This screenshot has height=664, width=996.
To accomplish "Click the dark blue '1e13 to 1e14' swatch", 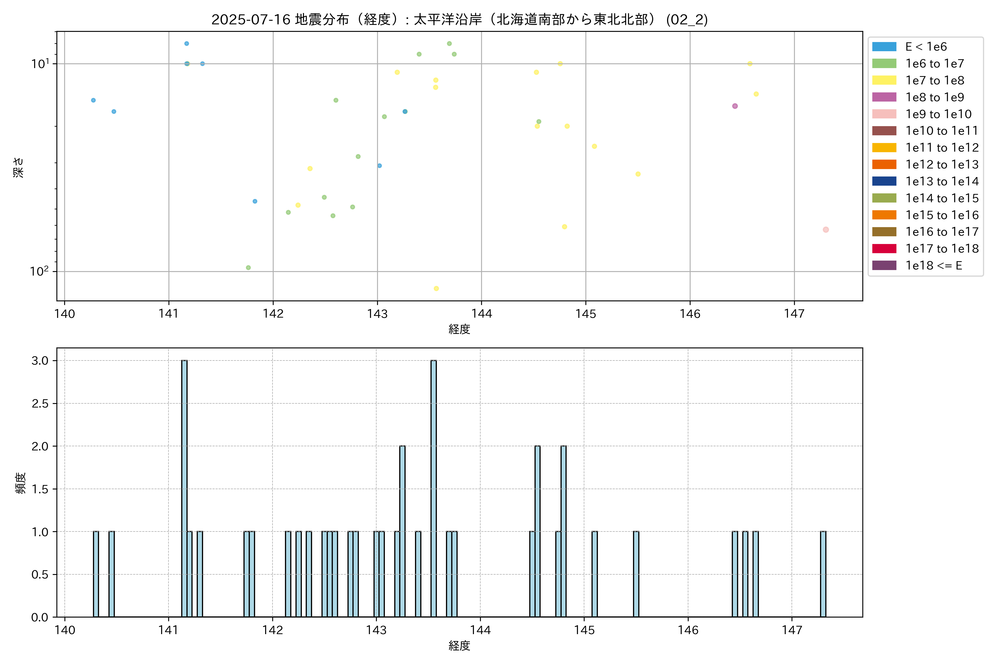I will tap(884, 181).
